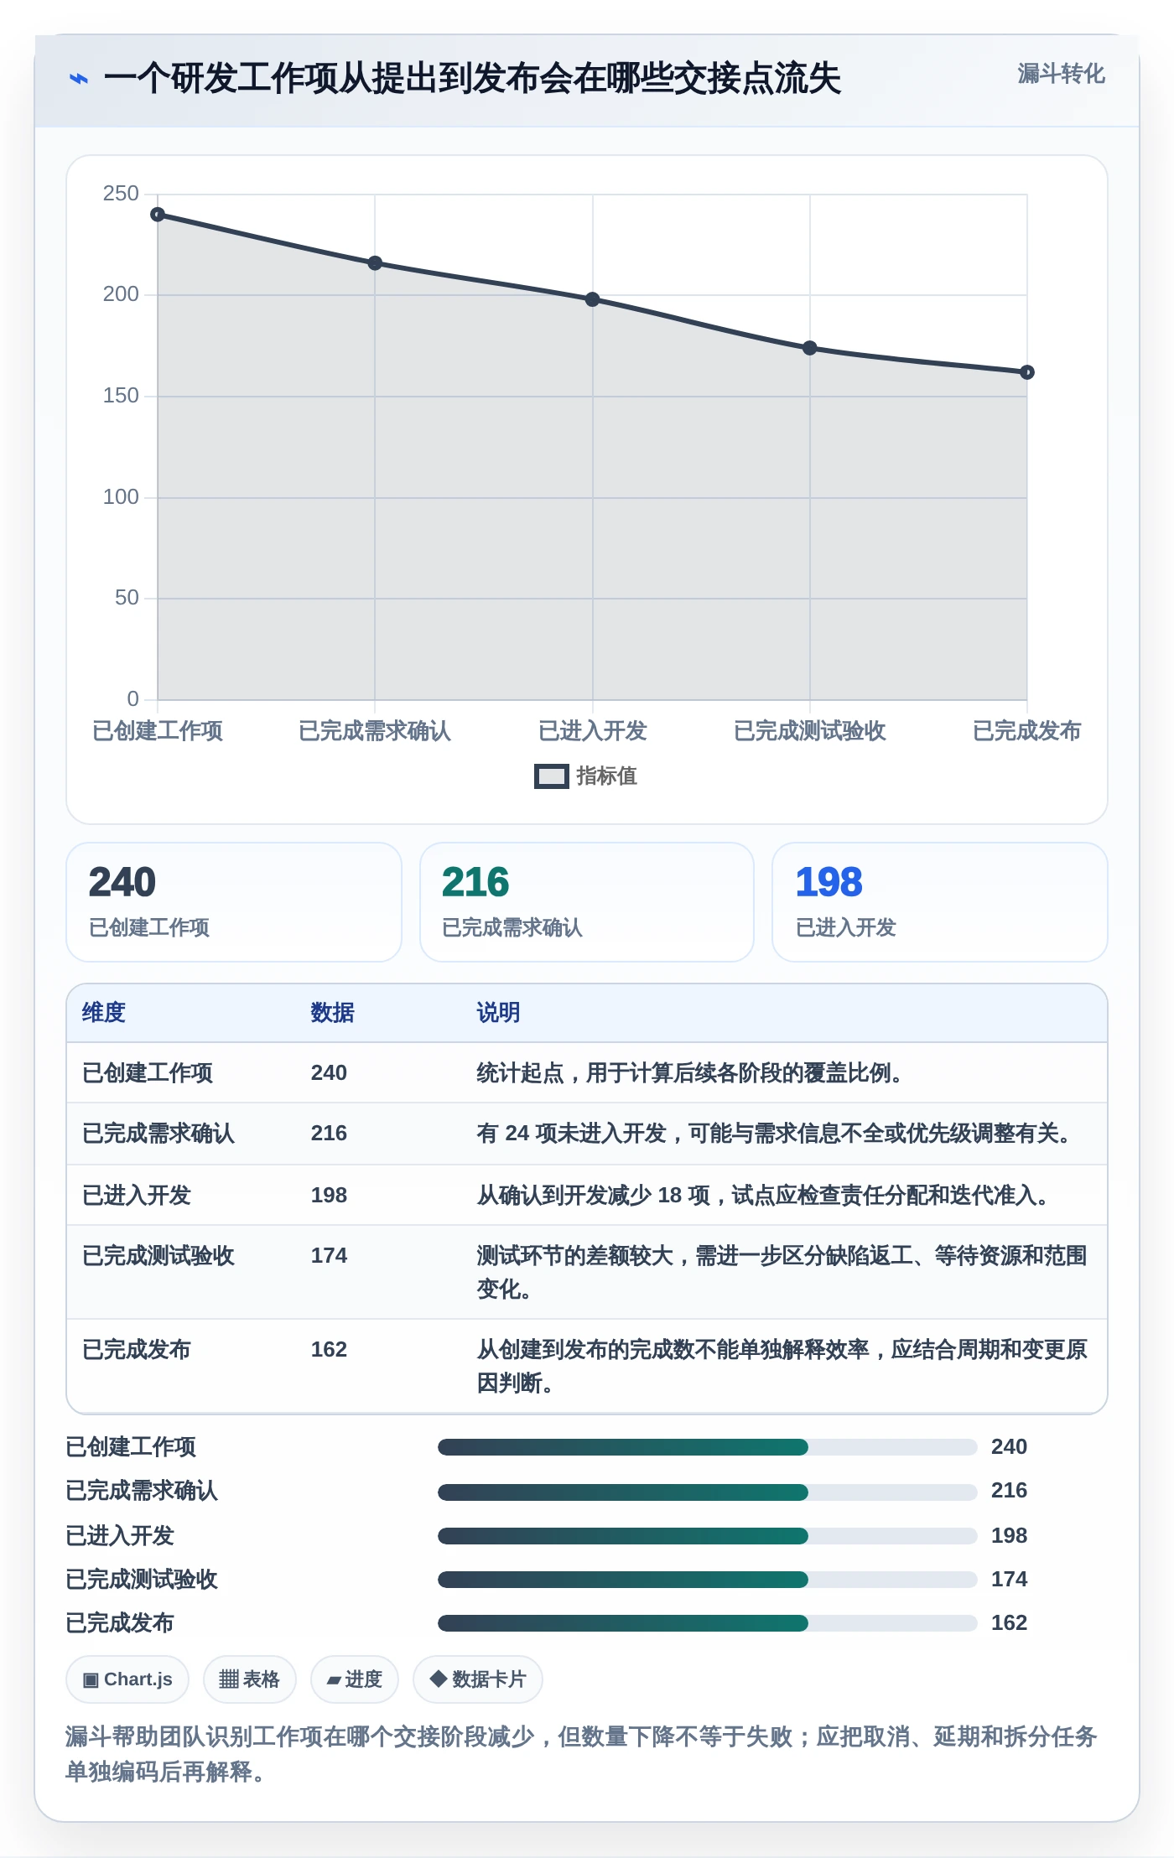
Task: Select the chart point for 已完成发布
Action: 1026,372
